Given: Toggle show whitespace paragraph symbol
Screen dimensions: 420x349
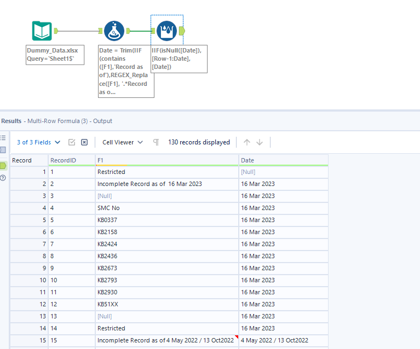Looking at the screenshot, I should coord(156,142).
